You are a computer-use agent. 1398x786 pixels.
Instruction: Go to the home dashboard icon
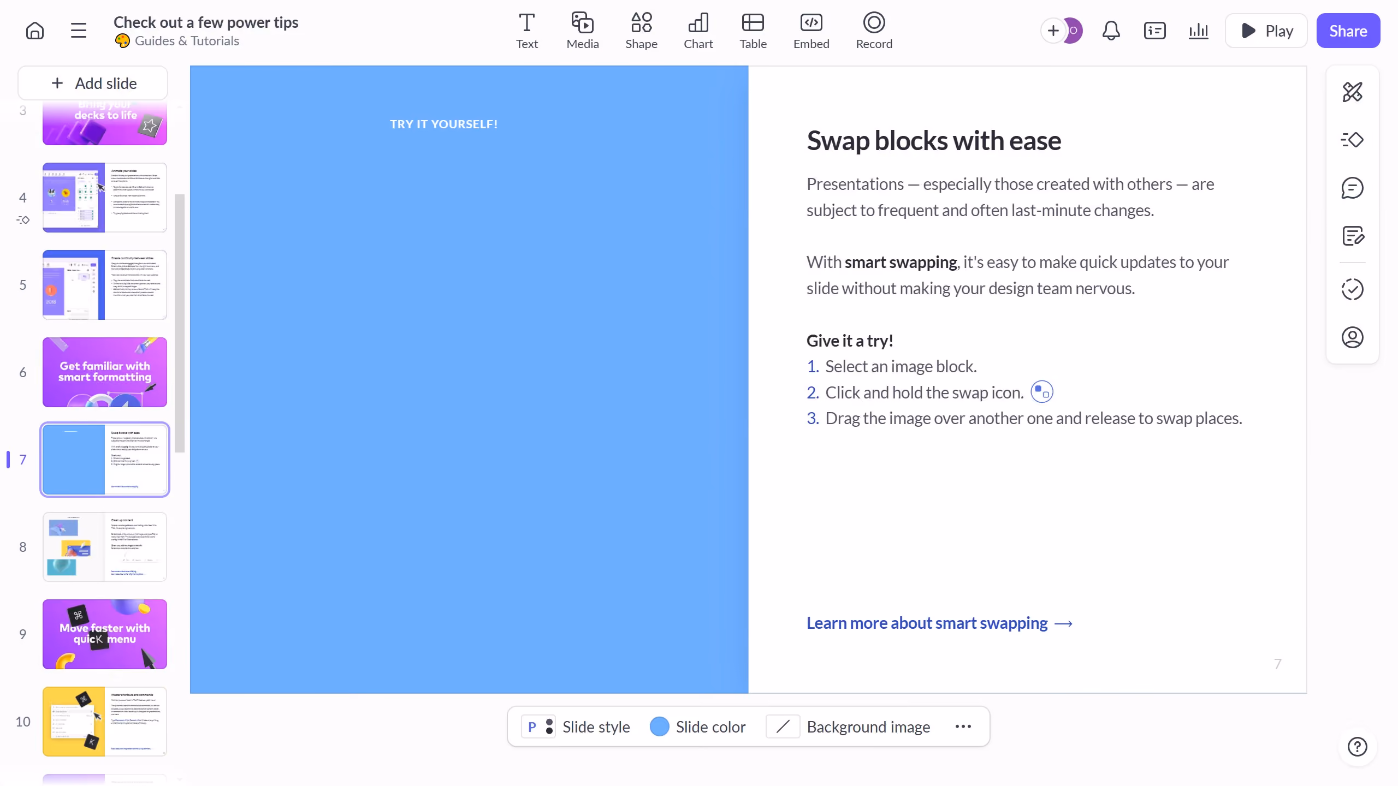click(x=35, y=31)
